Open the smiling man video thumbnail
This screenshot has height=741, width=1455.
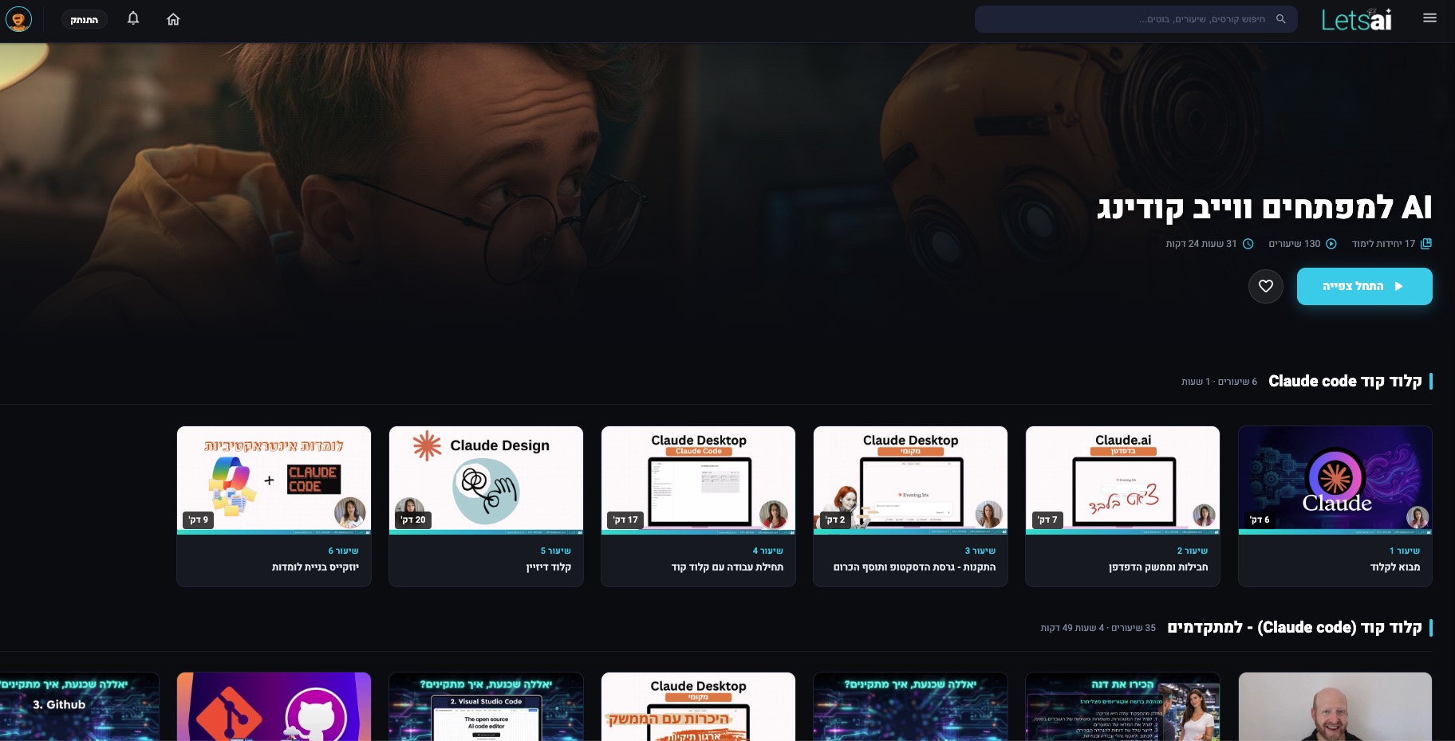click(x=1335, y=707)
